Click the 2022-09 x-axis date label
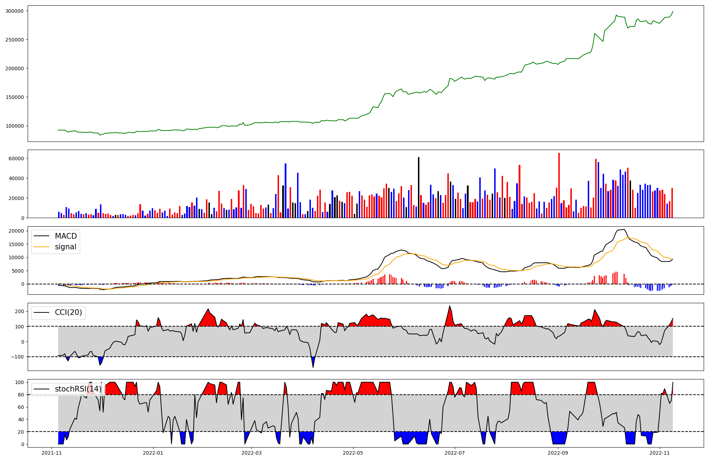The image size is (709, 461). pyautogui.click(x=558, y=453)
